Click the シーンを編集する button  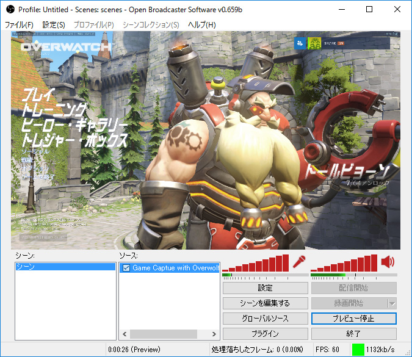point(265,303)
